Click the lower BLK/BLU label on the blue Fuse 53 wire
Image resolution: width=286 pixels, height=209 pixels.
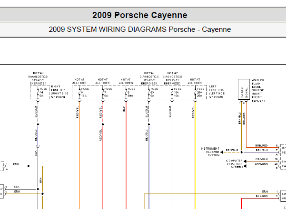pyautogui.click(x=147, y=135)
